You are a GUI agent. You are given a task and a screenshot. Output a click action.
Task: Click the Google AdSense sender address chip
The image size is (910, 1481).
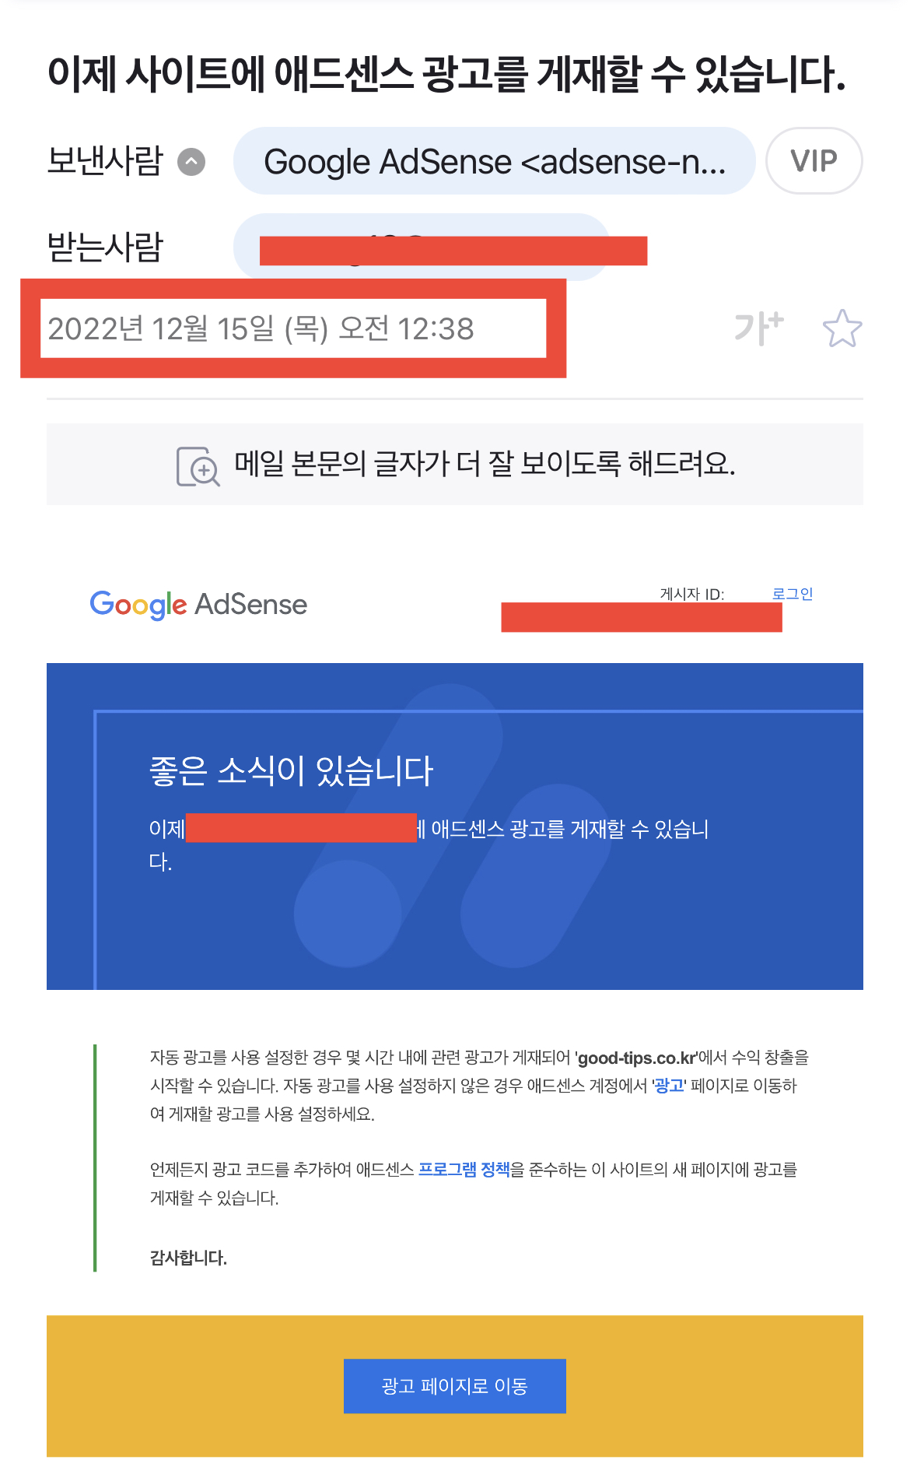494,161
